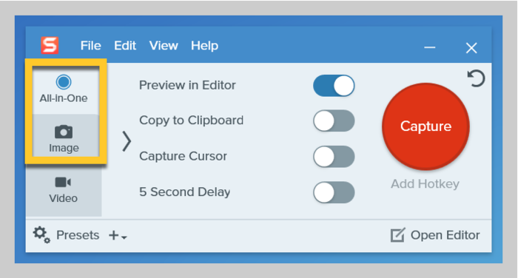Disable the Preview in Editor toggle
This screenshot has width=518, height=278.
pos(334,86)
